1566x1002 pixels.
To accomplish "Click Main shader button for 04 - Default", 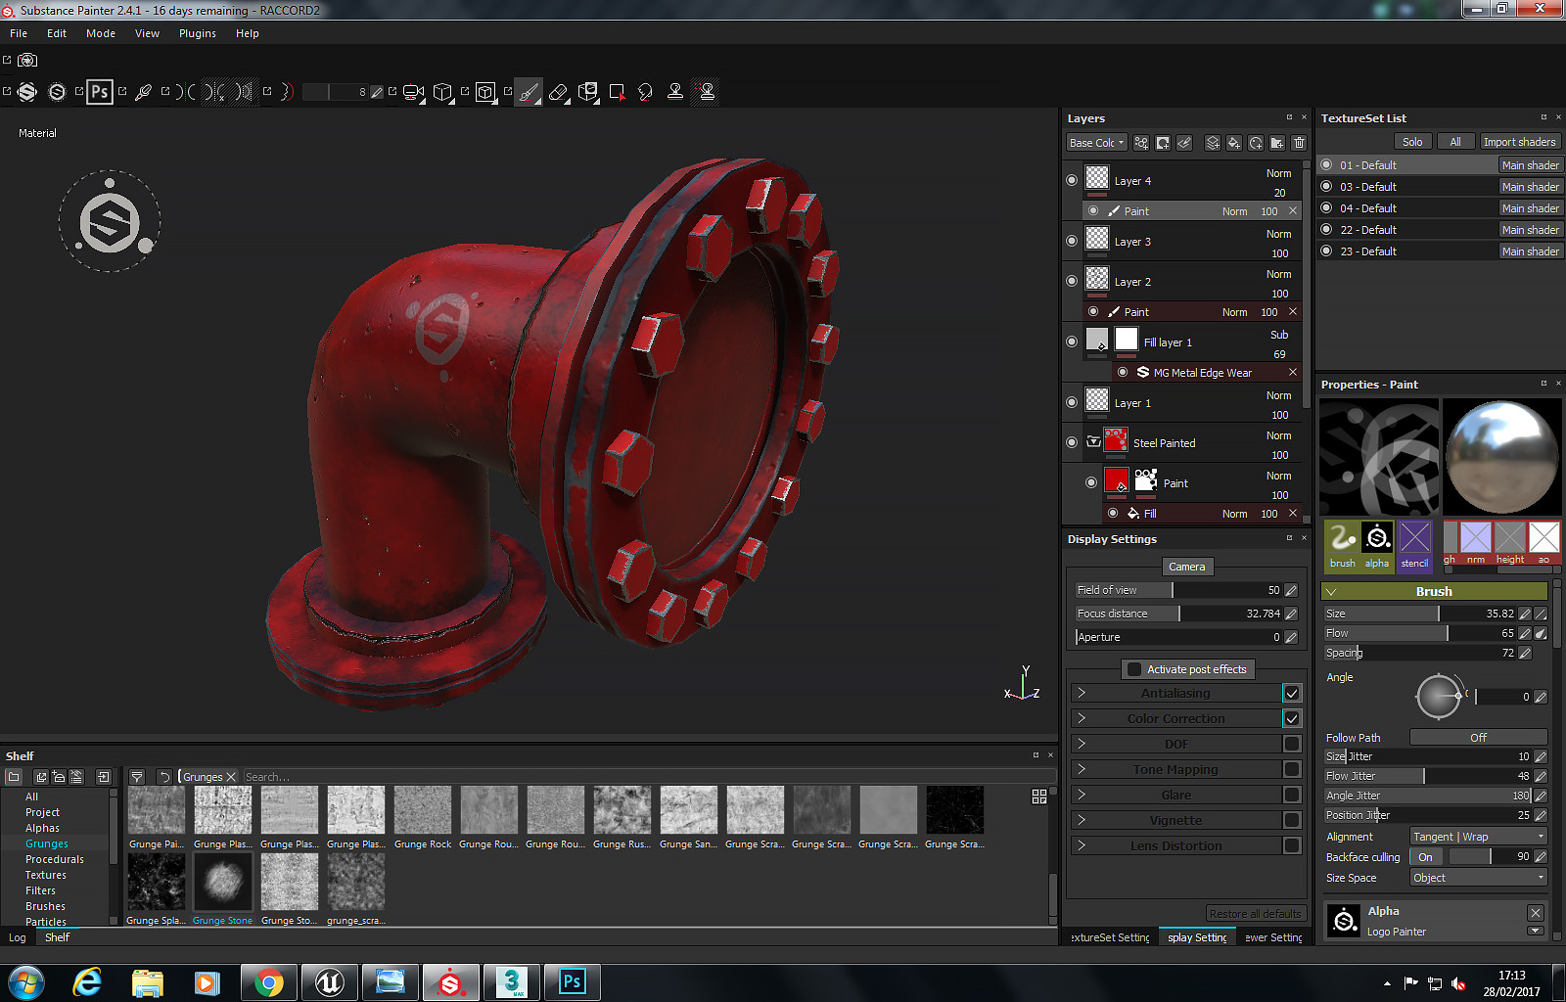I will tap(1531, 208).
